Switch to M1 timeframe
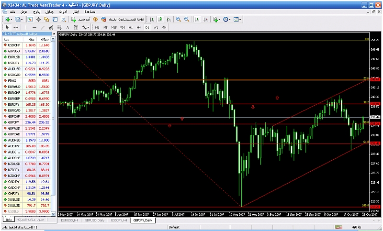Screen dimensions: 383x231 (97, 27)
